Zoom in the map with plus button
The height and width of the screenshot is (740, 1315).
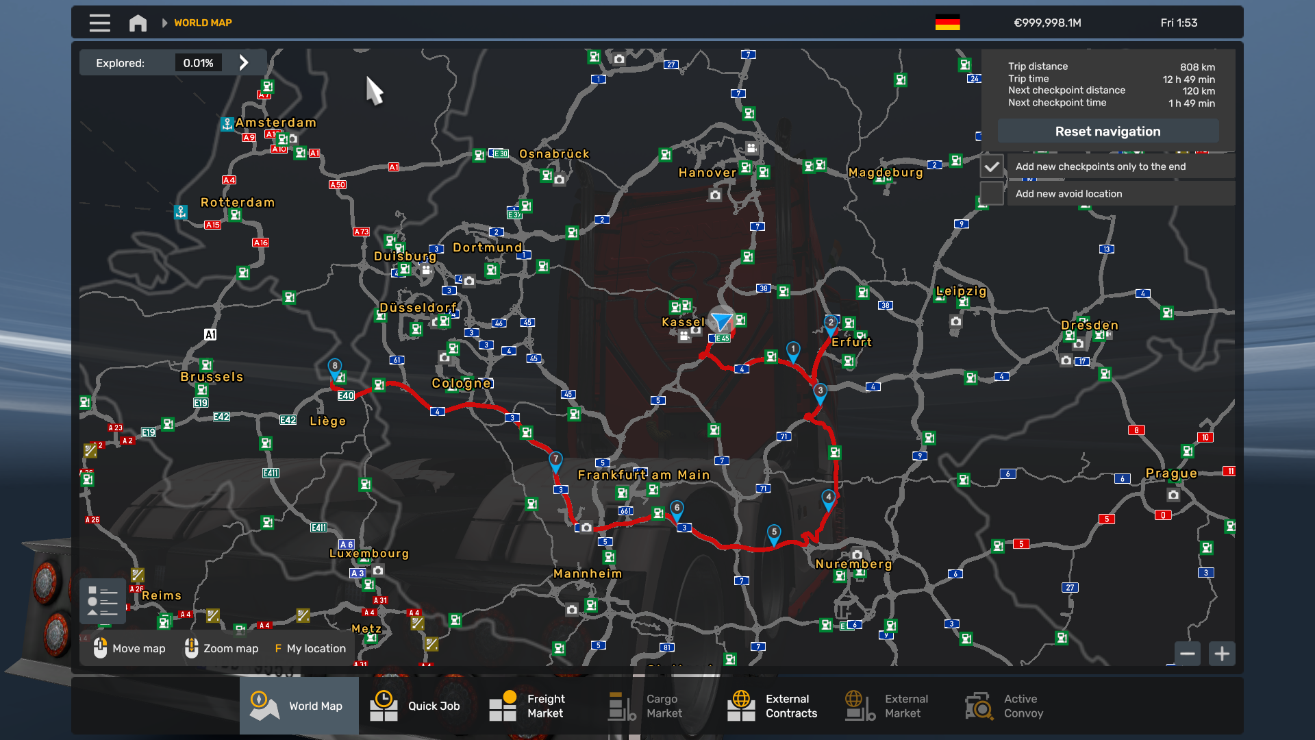pyautogui.click(x=1222, y=654)
